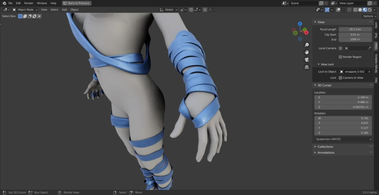This screenshot has width=379, height=195.
Task: Open the Object Mode dropdown
Action: (x=25, y=10)
